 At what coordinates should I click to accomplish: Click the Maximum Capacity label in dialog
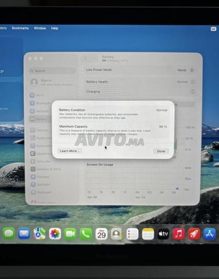pyautogui.click(x=73, y=126)
